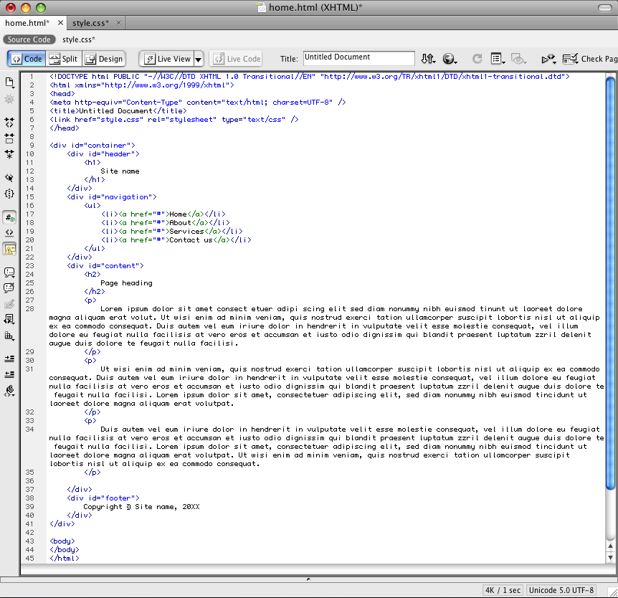This screenshot has height=598, width=618.
Task: Click the Wrap Tag pencil icon
Action: 9,304
